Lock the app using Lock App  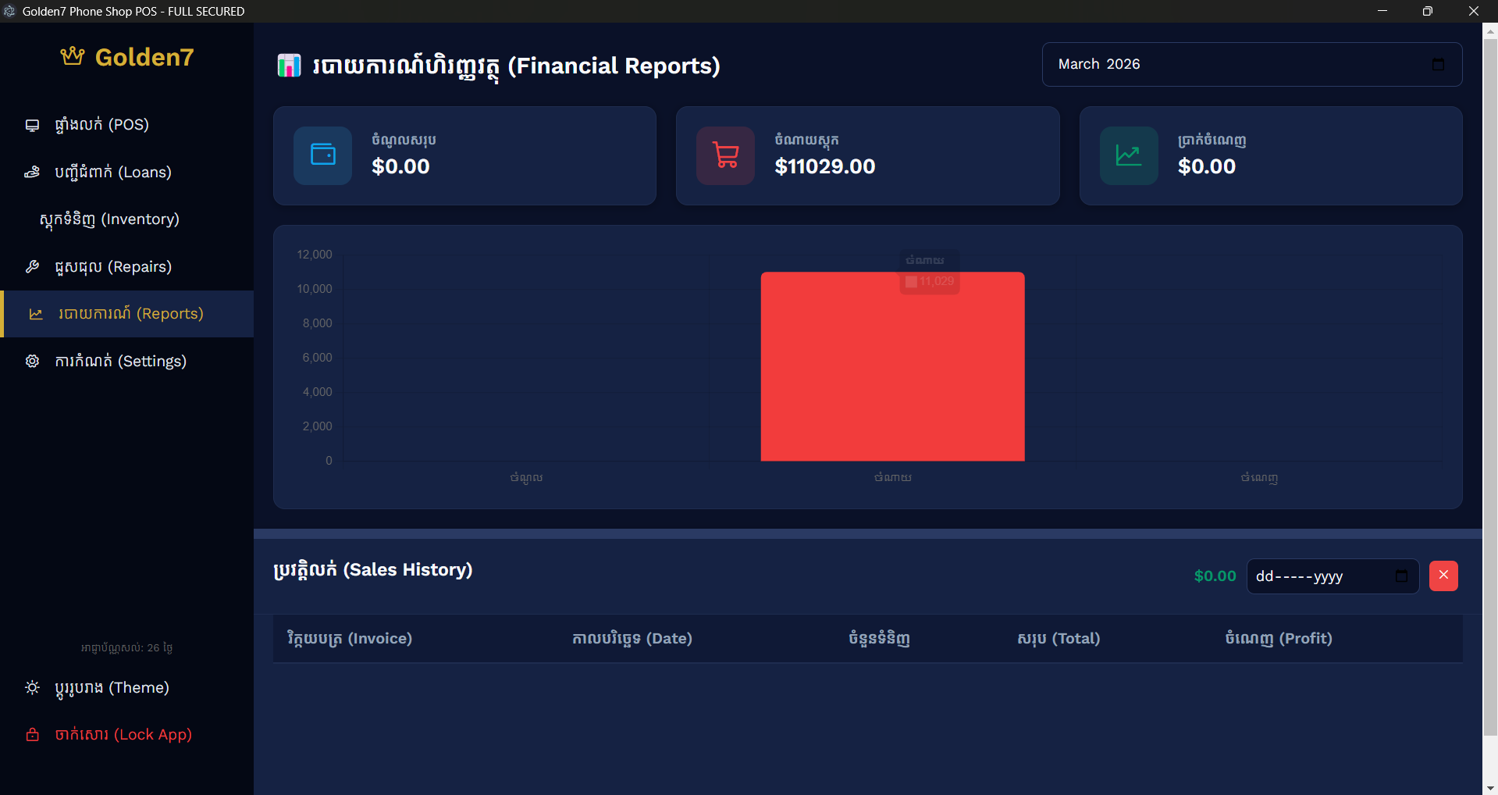123,735
